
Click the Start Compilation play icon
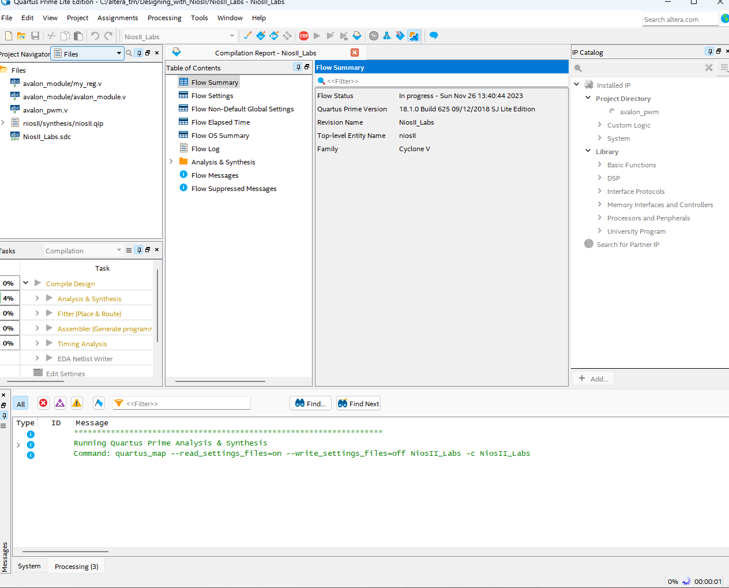tap(317, 36)
